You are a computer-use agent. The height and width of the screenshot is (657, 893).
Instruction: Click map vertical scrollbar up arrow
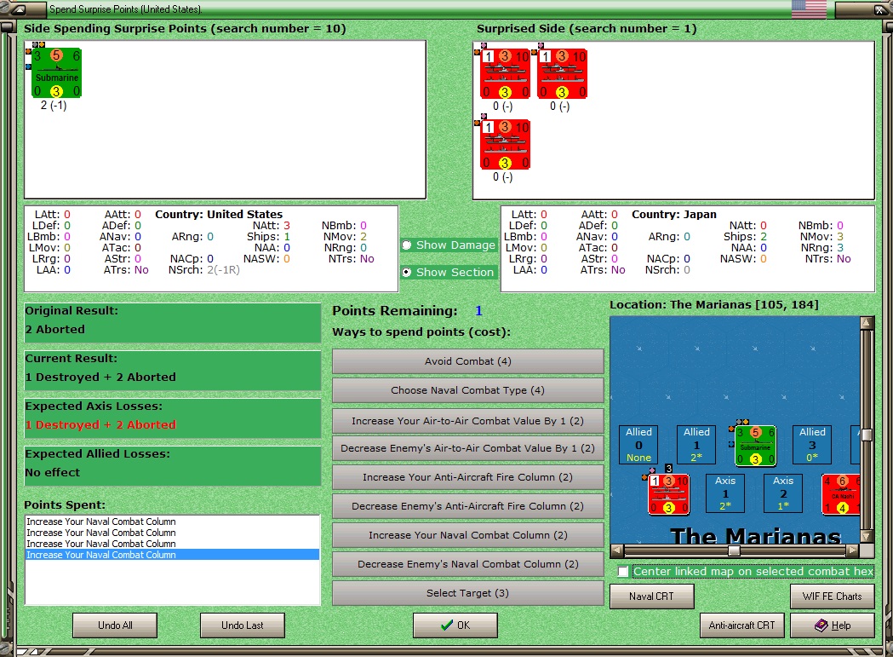point(867,323)
